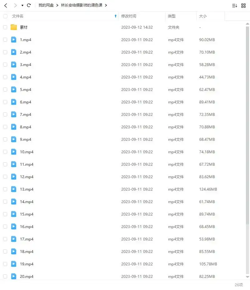Image resolution: width=250 pixels, height=290 pixels.
Task: Click the scrollbar down arrow
Action: click(x=248, y=277)
